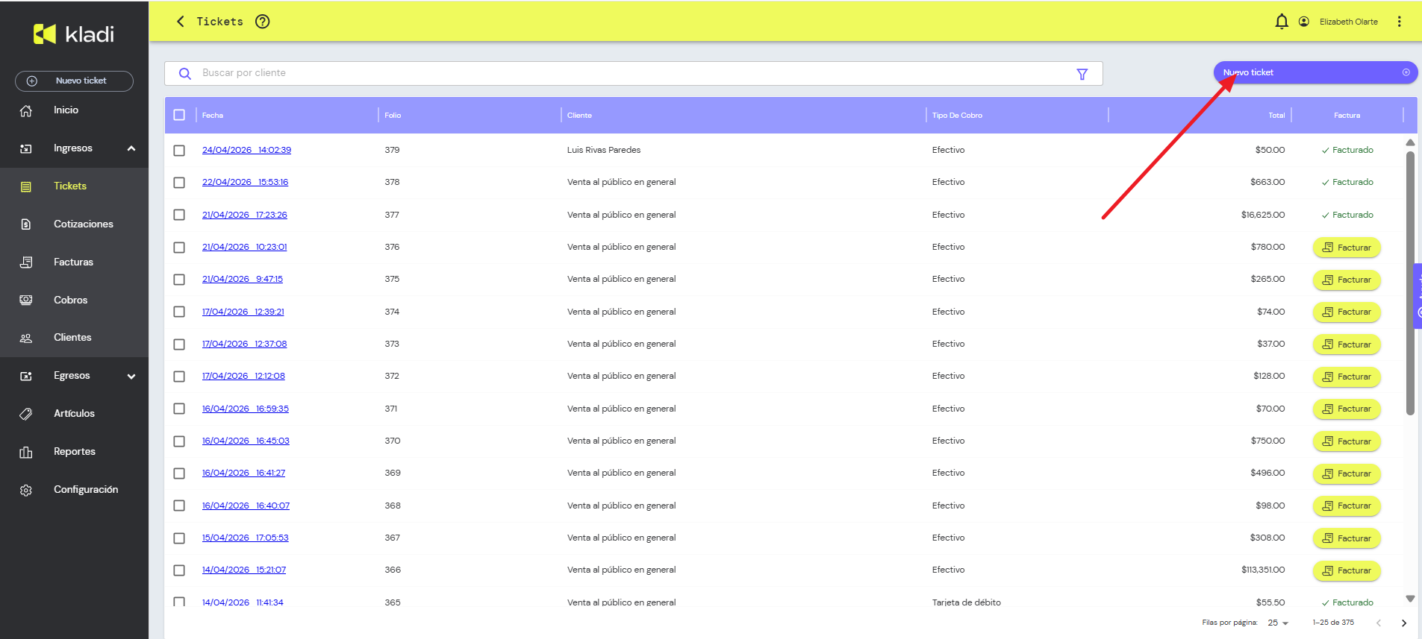Screen dimensions: 1422x639
Task: Expand the Egresos section chevron
Action: tap(131, 377)
